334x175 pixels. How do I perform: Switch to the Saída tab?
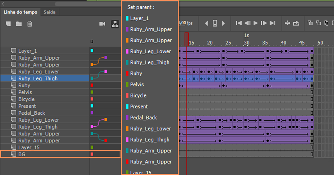(49, 12)
